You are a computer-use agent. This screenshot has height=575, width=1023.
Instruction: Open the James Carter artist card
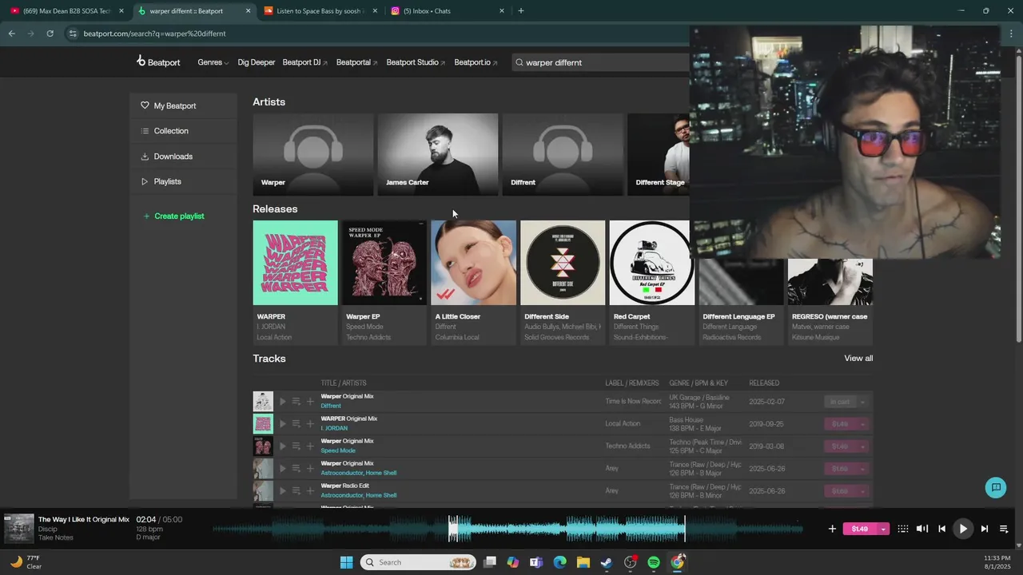[438, 154]
